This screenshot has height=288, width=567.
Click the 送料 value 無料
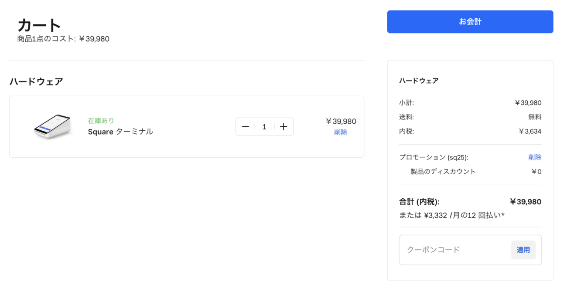tap(535, 117)
